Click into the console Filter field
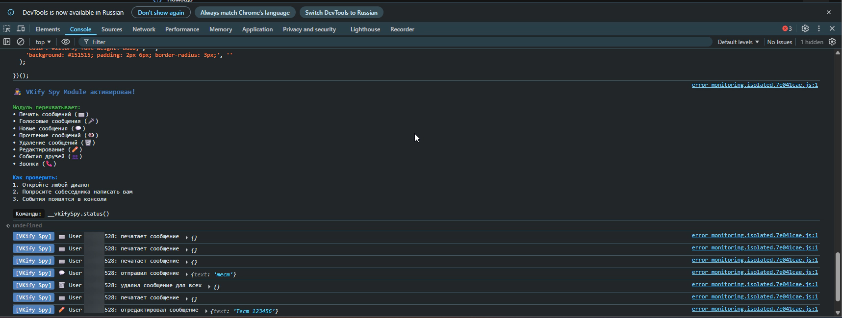This screenshot has width=842, height=318. (392, 42)
